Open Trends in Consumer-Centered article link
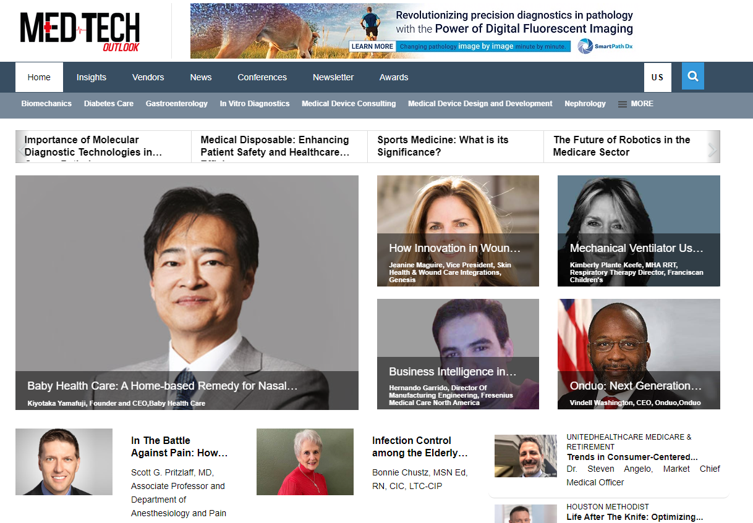 point(632,458)
